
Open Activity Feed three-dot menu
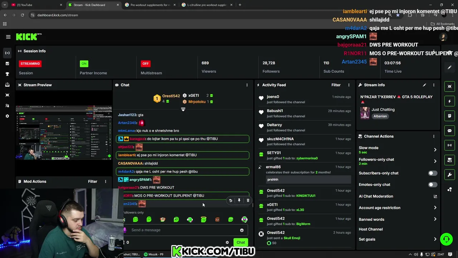pos(349,85)
